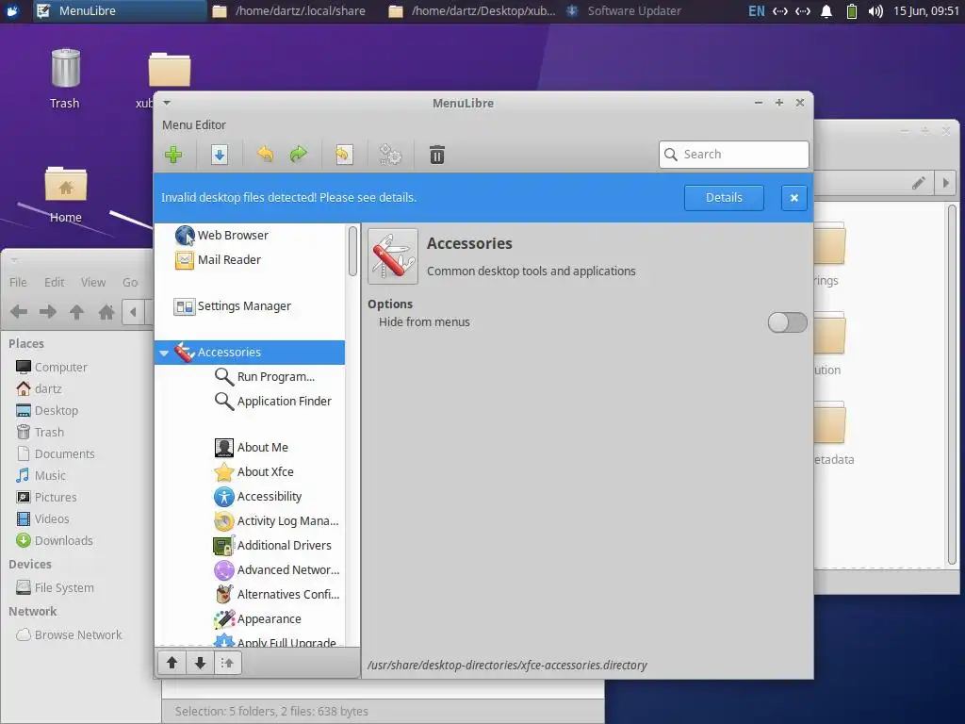Image resolution: width=965 pixels, height=724 pixels.
Task: Click the Accessories title text
Action: [469, 243]
